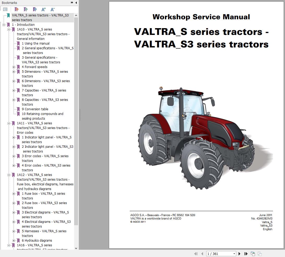Collapse the 1A12 Fuse box diagrams node
This screenshot has width=285, height=257.
pos(9,175)
